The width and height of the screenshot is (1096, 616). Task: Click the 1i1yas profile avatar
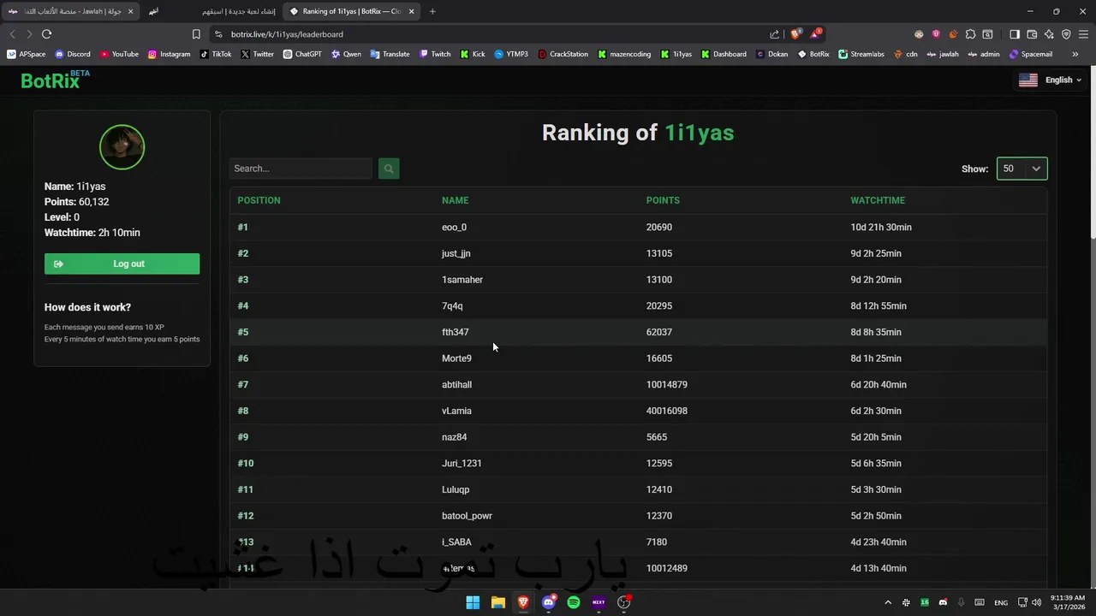point(122,147)
